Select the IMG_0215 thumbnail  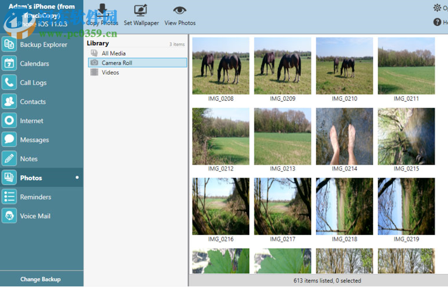coord(406,136)
